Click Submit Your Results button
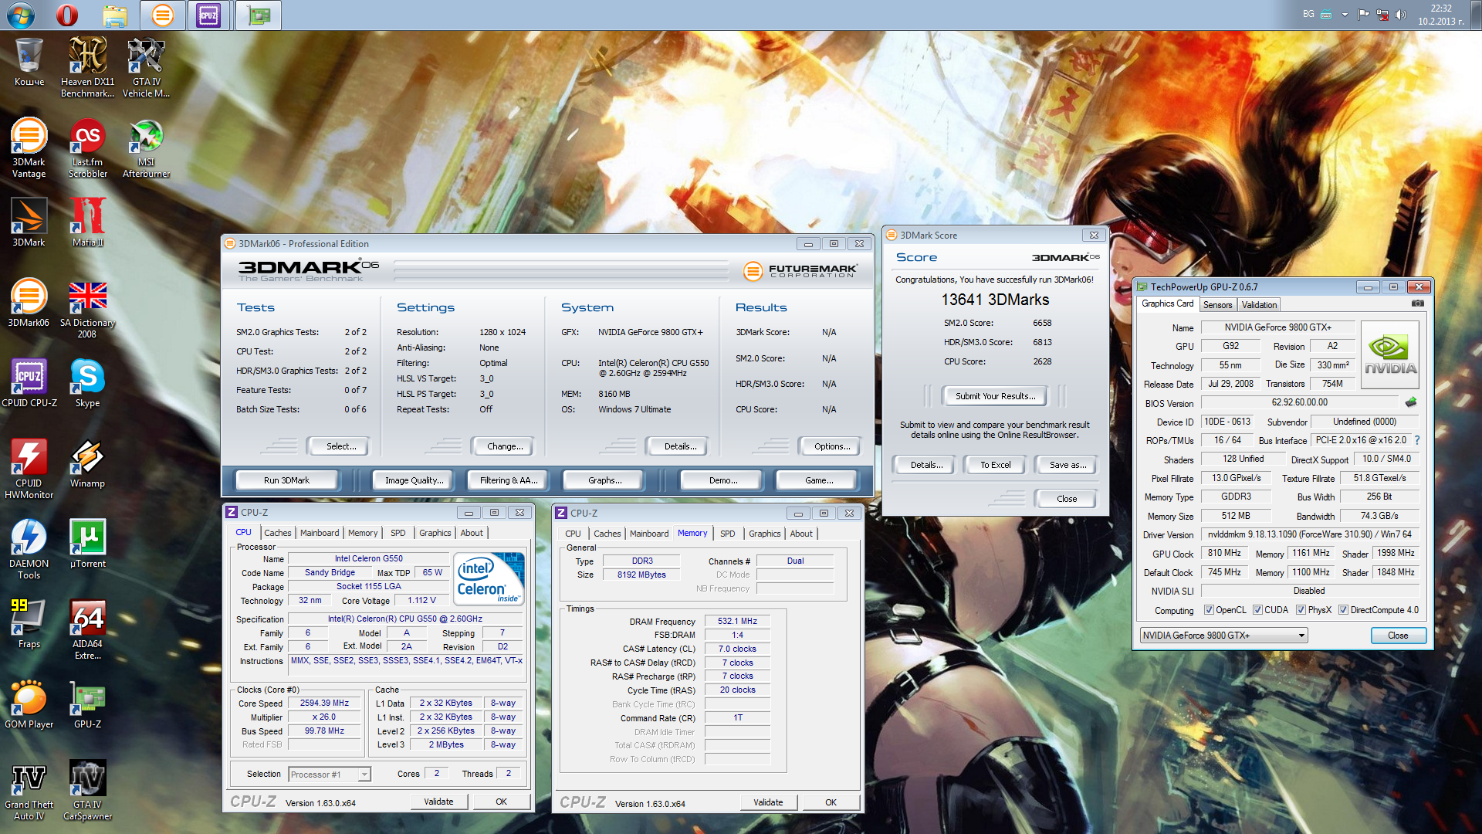 (995, 396)
